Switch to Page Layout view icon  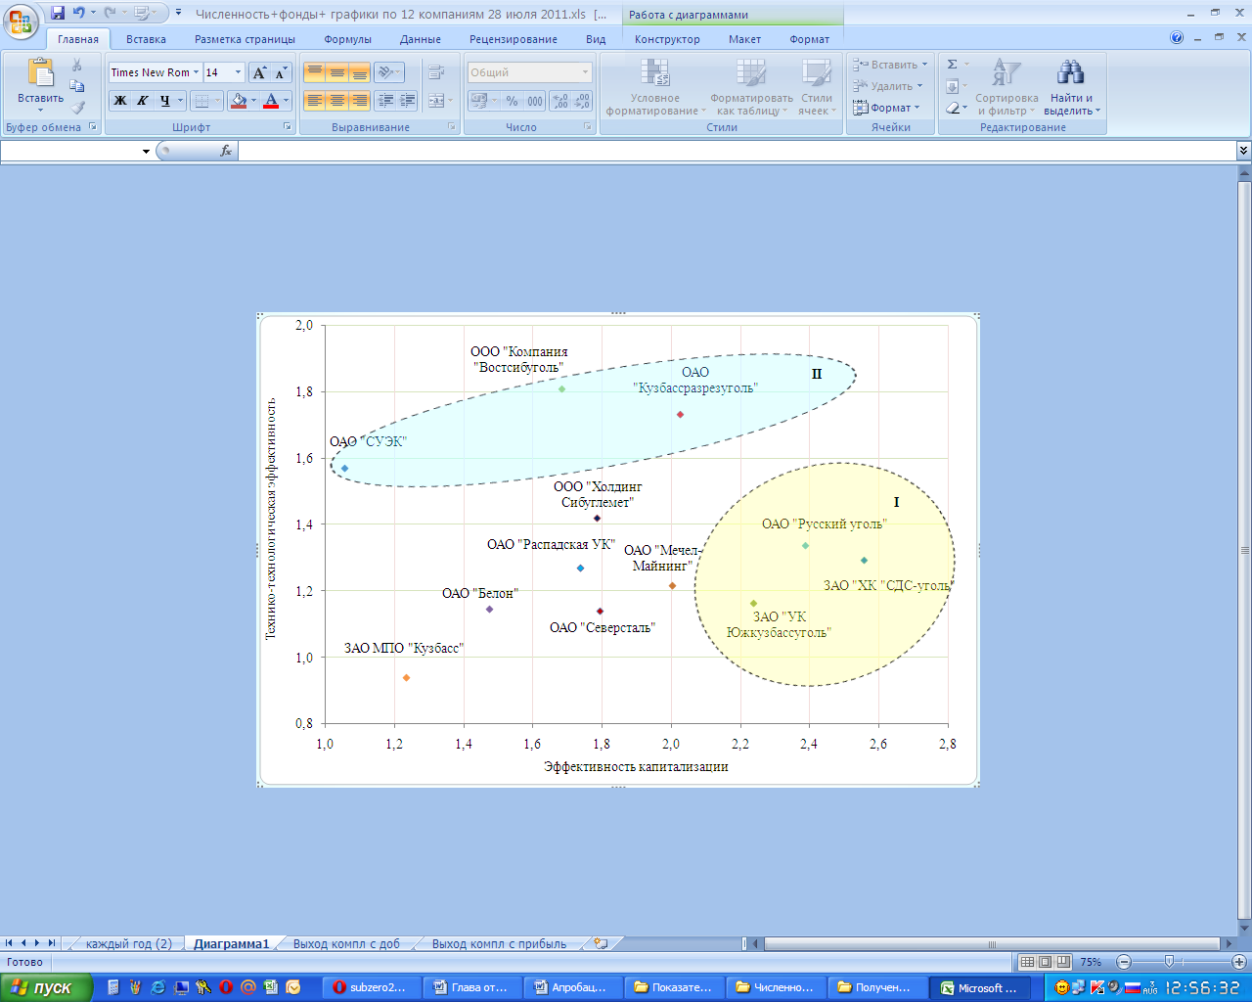[1046, 962]
